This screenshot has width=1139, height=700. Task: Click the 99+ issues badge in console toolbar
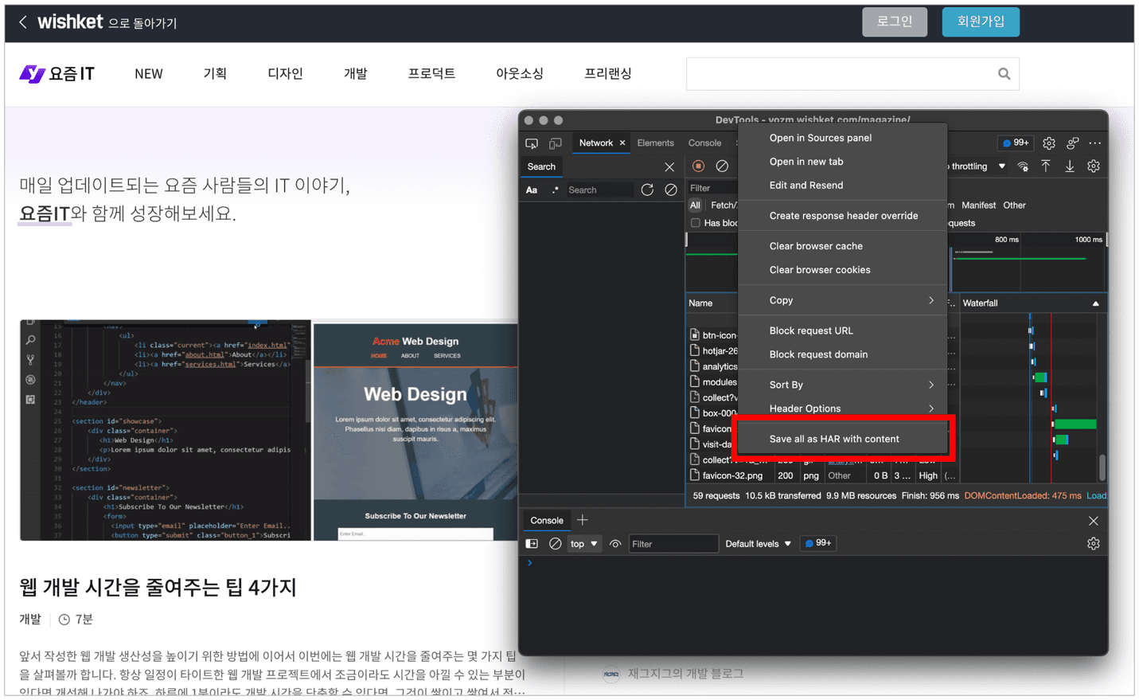coord(818,543)
